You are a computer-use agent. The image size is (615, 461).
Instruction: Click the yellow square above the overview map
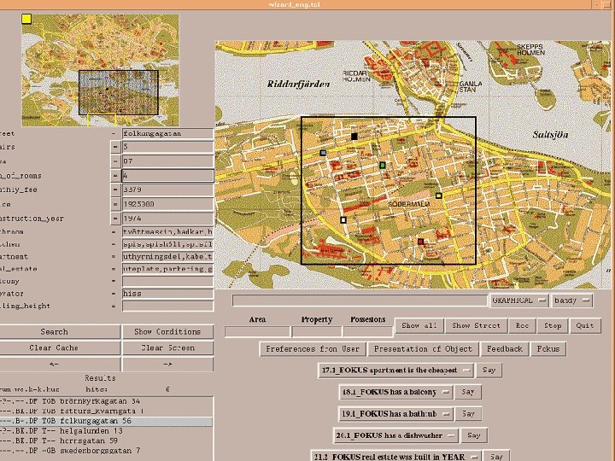coord(26,19)
